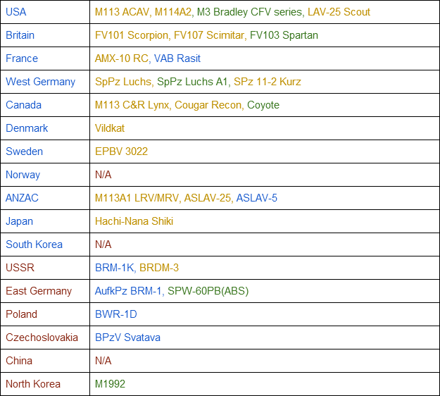Select FV101 Scorpion

132,35
